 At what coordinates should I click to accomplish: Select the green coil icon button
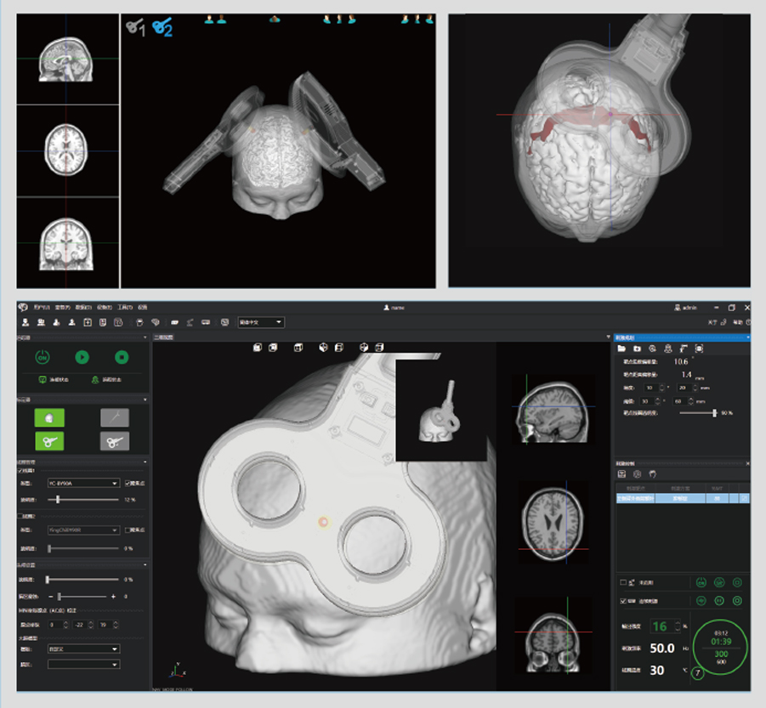click(x=49, y=440)
